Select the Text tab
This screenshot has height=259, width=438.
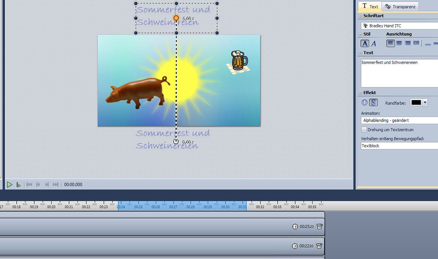[x=370, y=6]
